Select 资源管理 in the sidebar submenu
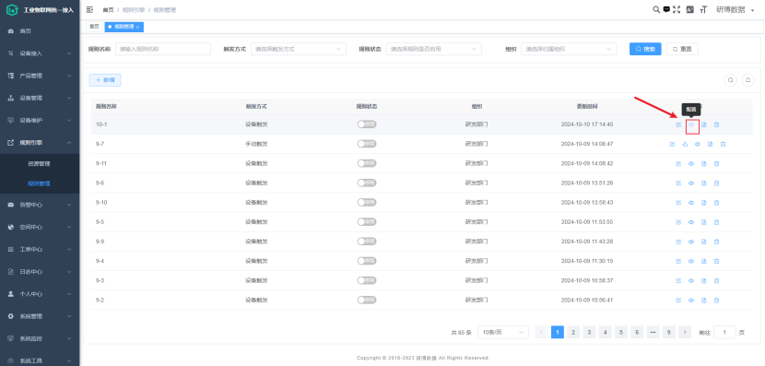Viewport: 765px width, 366px height. coord(39,163)
